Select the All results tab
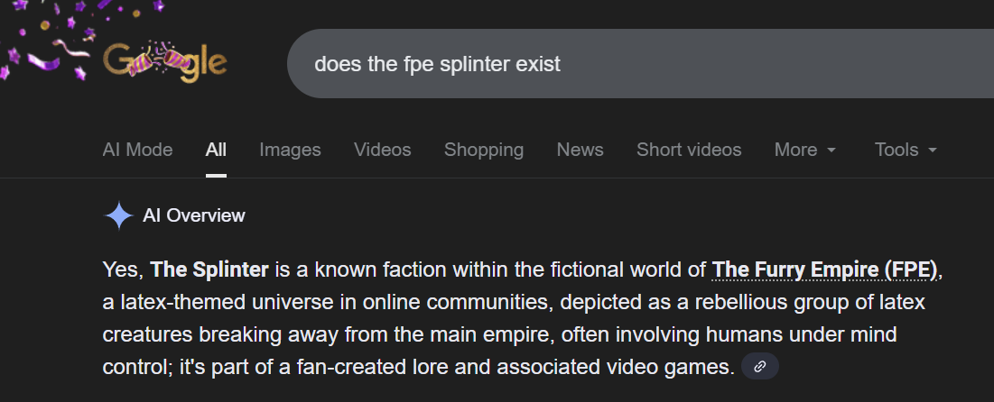This screenshot has width=994, height=402. point(216,150)
